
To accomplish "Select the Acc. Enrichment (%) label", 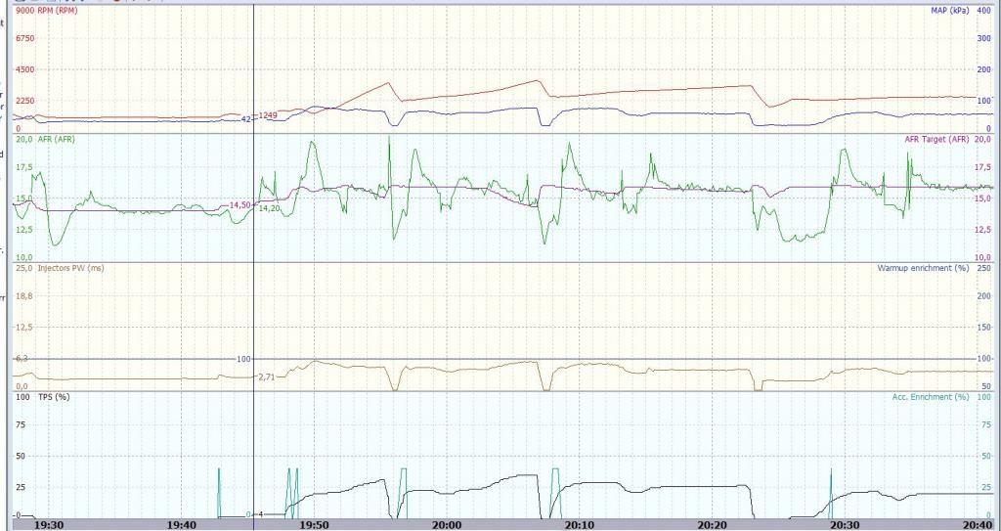I will pos(931,397).
